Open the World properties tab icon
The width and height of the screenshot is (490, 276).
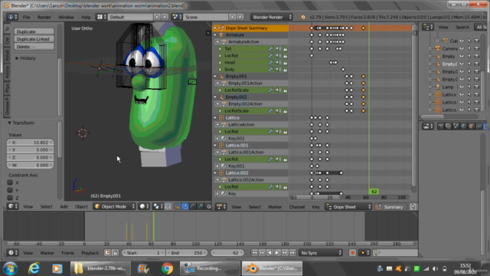pos(463,126)
